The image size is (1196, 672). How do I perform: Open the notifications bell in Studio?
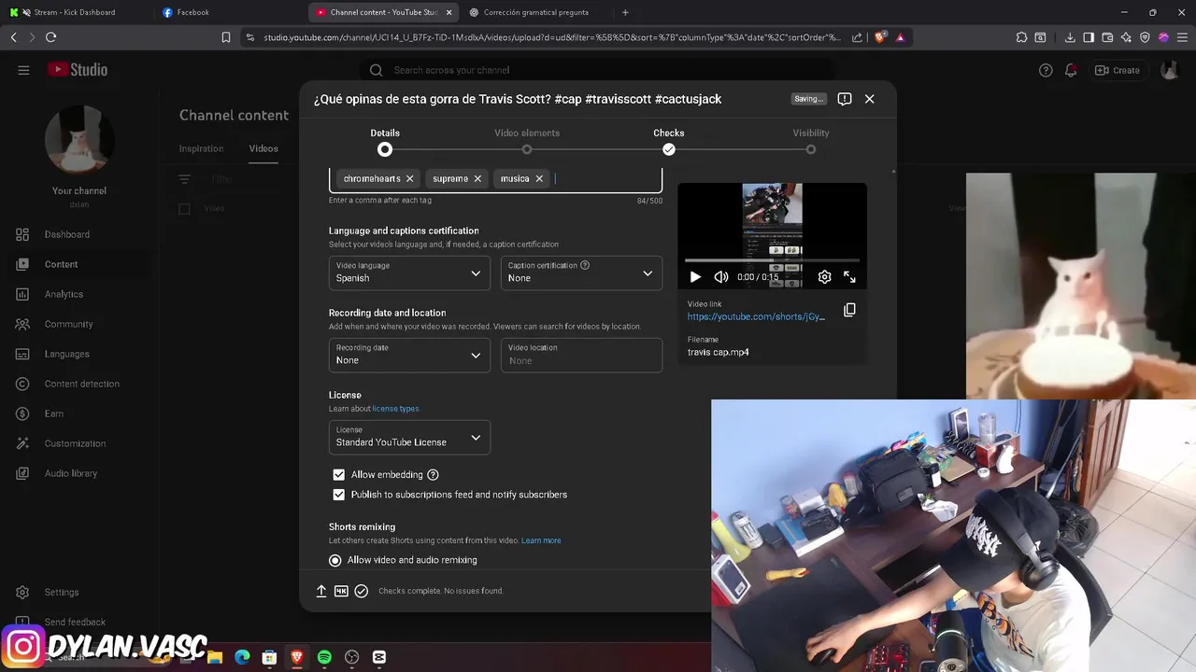tap(1071, 70)
